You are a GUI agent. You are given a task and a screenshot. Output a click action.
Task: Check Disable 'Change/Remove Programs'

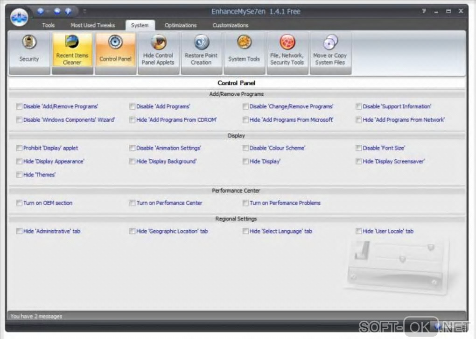[x=245, y=106]
